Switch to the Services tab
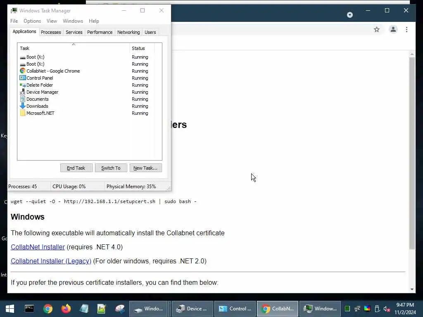Image resolution: width=423 pixels, height=317 pixels. tap(74, 32)
